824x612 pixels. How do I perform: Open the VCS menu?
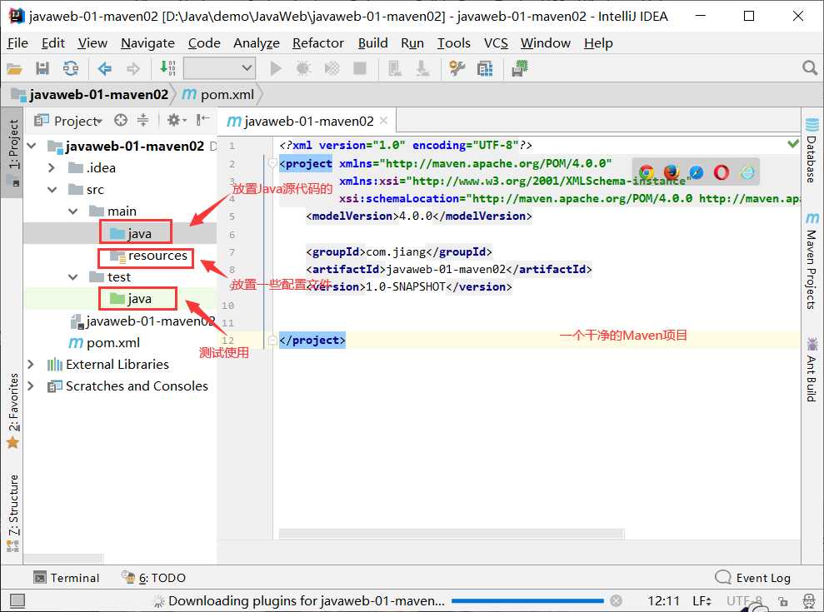(496, 43)
